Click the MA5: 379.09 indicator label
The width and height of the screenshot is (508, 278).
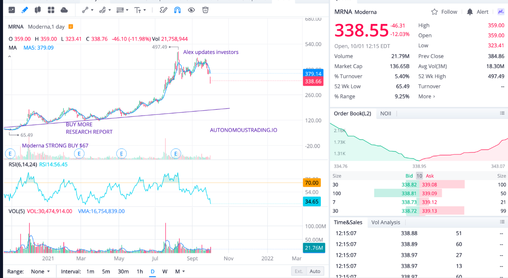[x=39, y=48]
